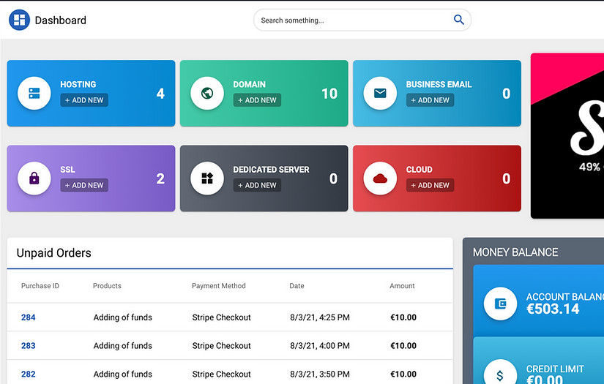Click the SSL count 2

tap(160, 178)
